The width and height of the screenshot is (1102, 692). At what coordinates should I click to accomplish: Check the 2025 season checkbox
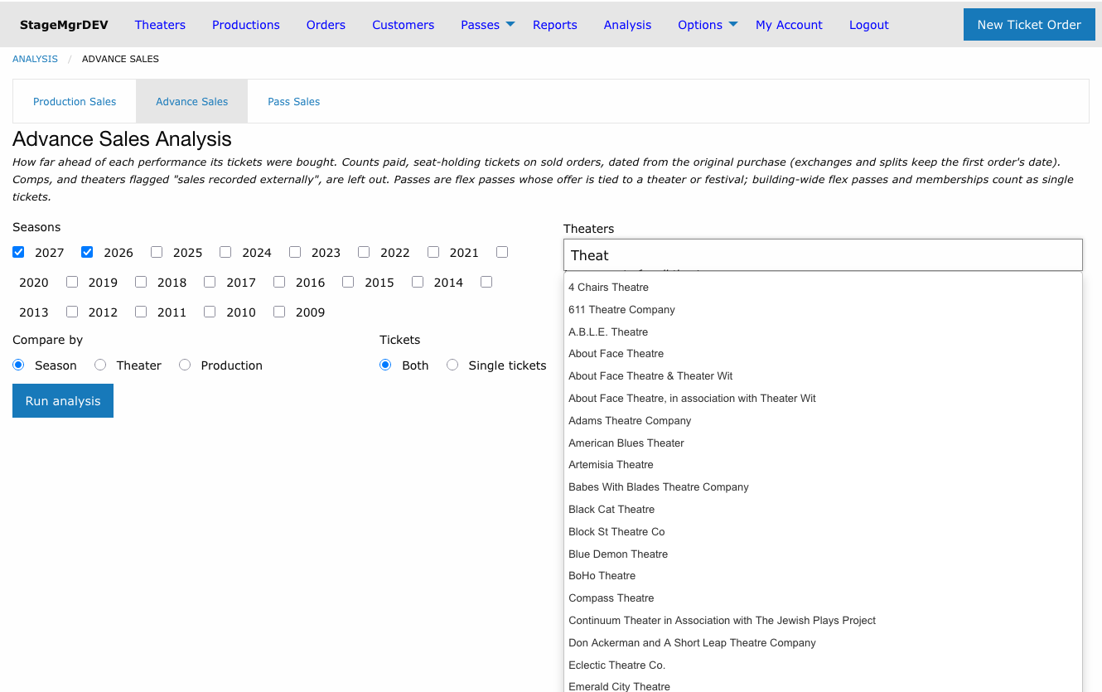157,252
